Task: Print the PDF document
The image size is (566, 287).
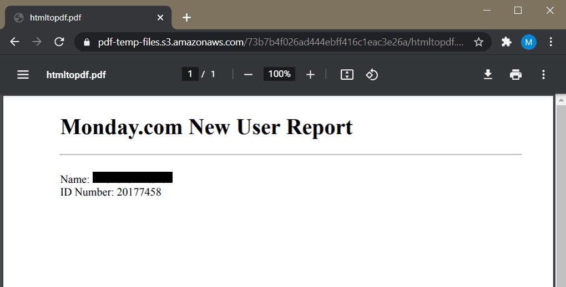Action: 516,74
